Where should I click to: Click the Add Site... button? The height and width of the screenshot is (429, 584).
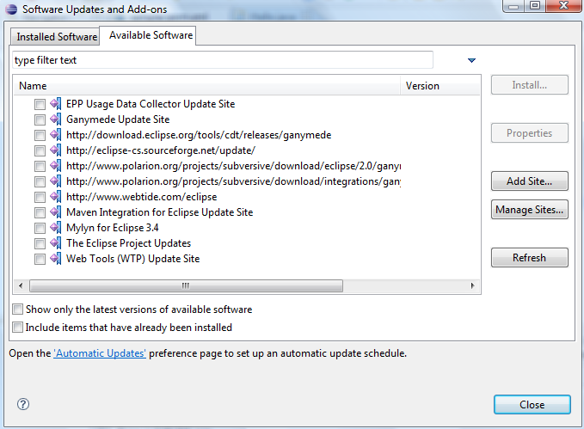tap(529, 181)
